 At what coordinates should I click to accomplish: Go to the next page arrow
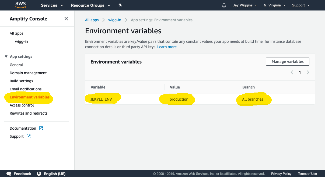pyautogui.click(x=308, y=72)
